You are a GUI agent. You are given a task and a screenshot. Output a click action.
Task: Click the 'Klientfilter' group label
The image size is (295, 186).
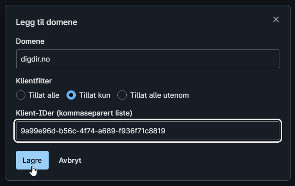pos(34,81)
